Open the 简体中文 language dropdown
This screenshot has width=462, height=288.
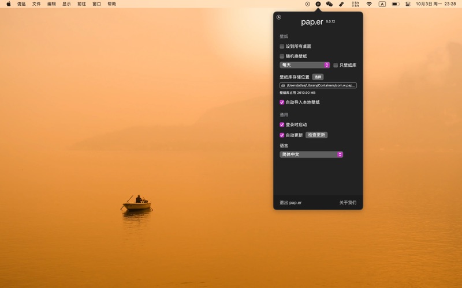[x=311, y=154]
